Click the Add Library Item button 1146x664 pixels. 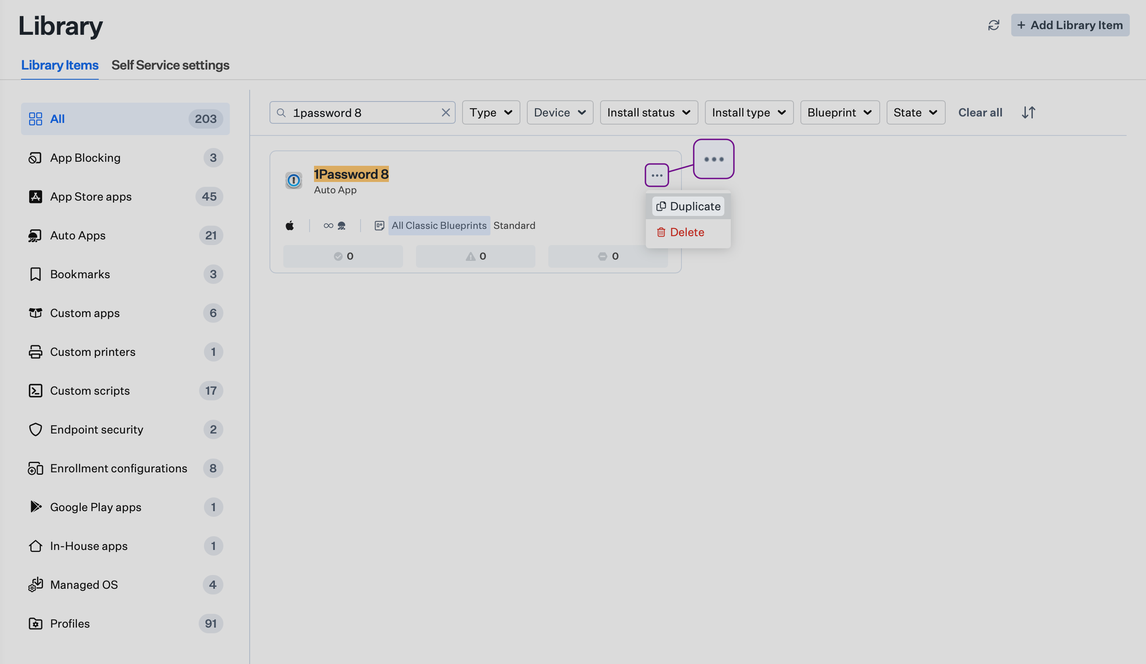(x=1070, y=25)
